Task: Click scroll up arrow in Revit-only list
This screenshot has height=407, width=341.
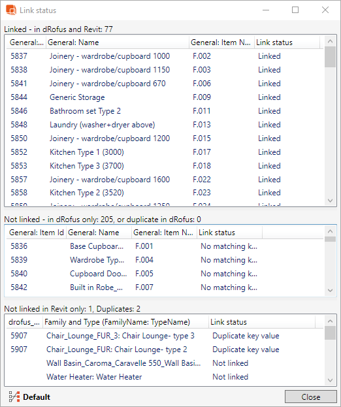Action: [330, 321]
